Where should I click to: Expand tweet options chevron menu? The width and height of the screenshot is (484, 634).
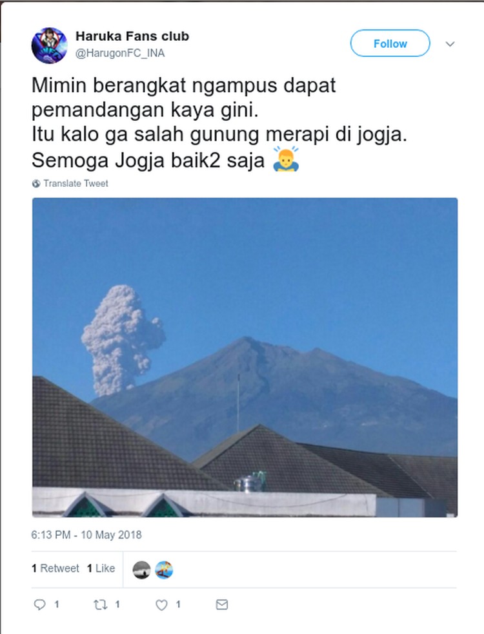450,44
